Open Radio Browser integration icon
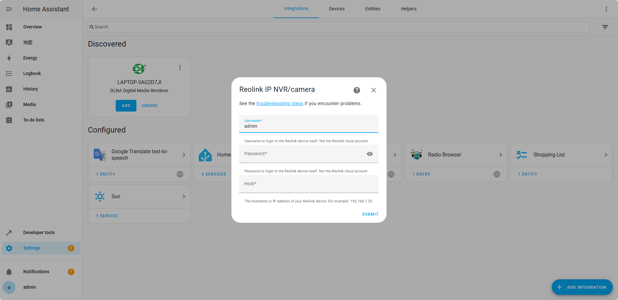 416,155
